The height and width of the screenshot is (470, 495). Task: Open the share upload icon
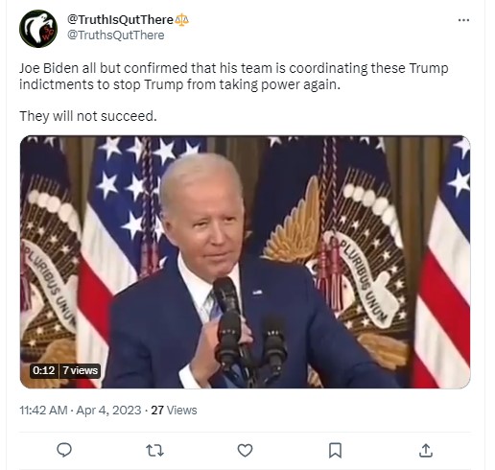426,450
